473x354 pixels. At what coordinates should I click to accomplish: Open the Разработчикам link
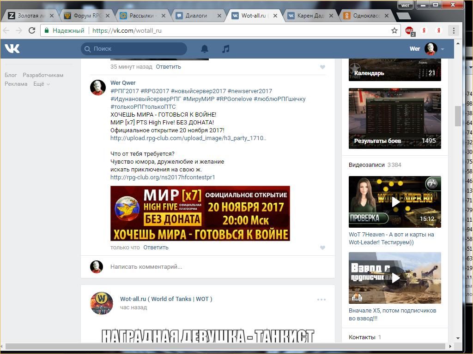[43, 75]
